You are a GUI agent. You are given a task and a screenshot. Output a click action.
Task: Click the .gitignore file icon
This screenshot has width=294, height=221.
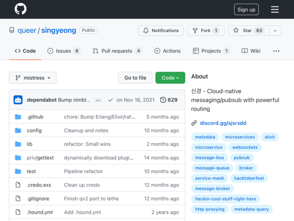18,198
